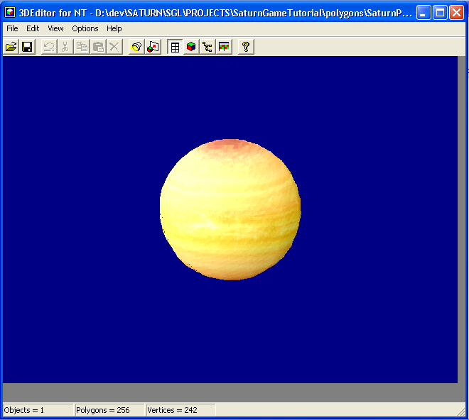Open the Help menu
This screenshot has height=420, width=469.
114,28
